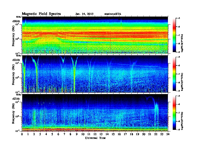Click the "-7" value on the dD/dt color bar
Screen dimensions: 200x154
click(179, 74)
